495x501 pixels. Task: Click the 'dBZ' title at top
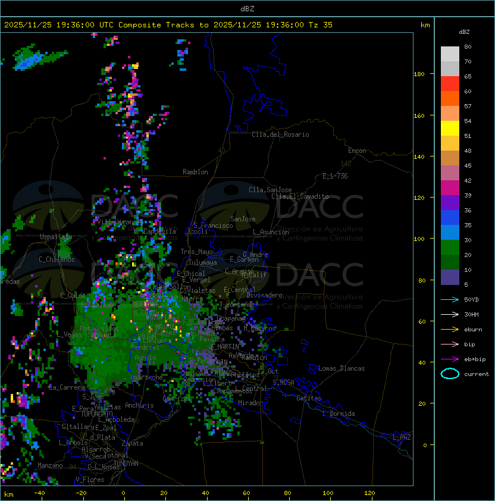(x=248, y=8)
